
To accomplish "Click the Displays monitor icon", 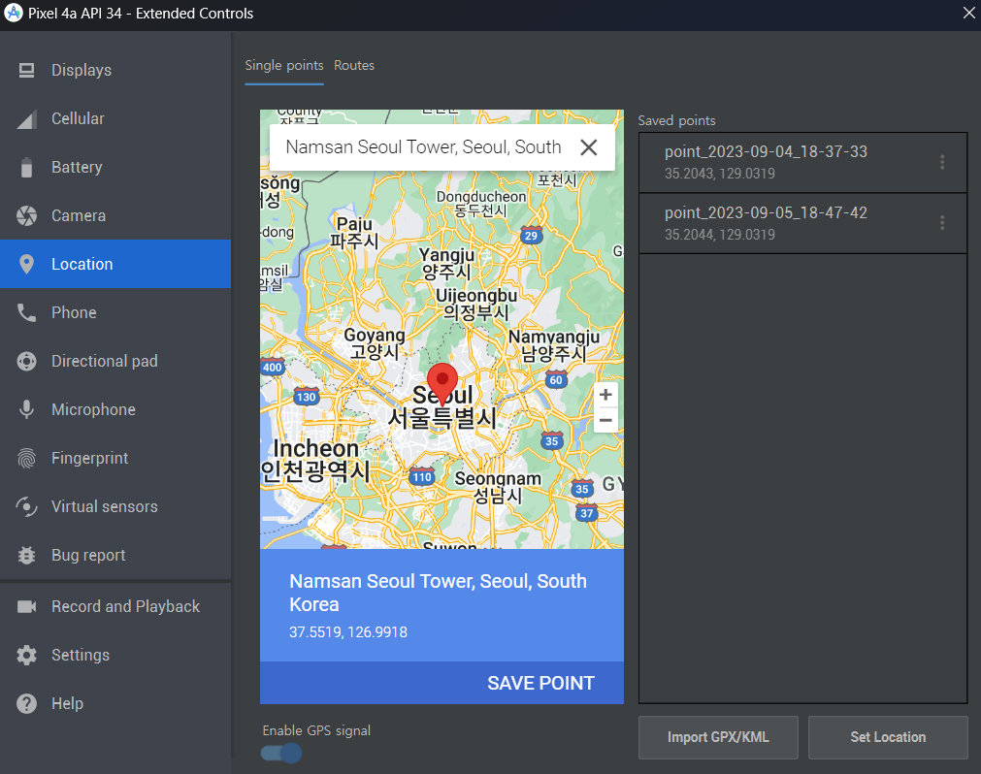I will coord(26,70).
